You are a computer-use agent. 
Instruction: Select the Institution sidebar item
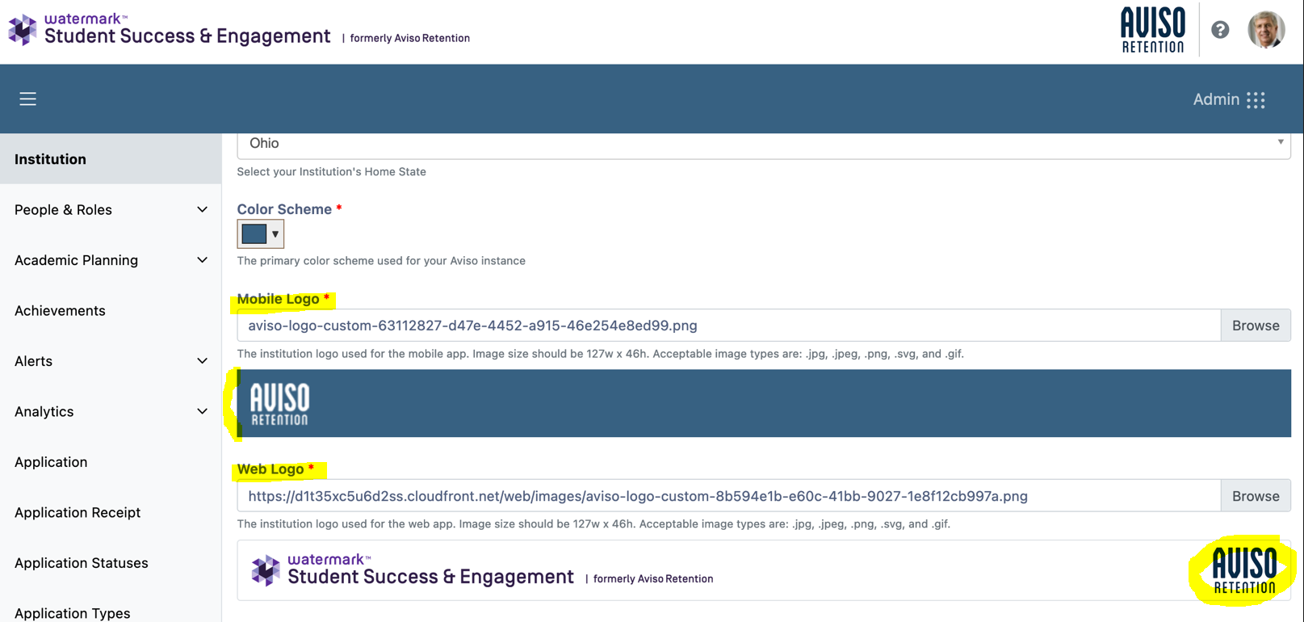(111, 159)
